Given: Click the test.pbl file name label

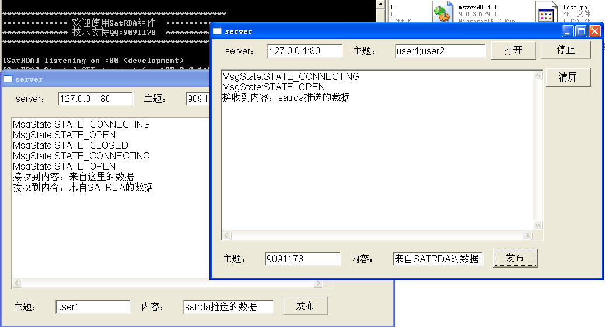Looking at the screenshot, I should click(x=576, y=7).
